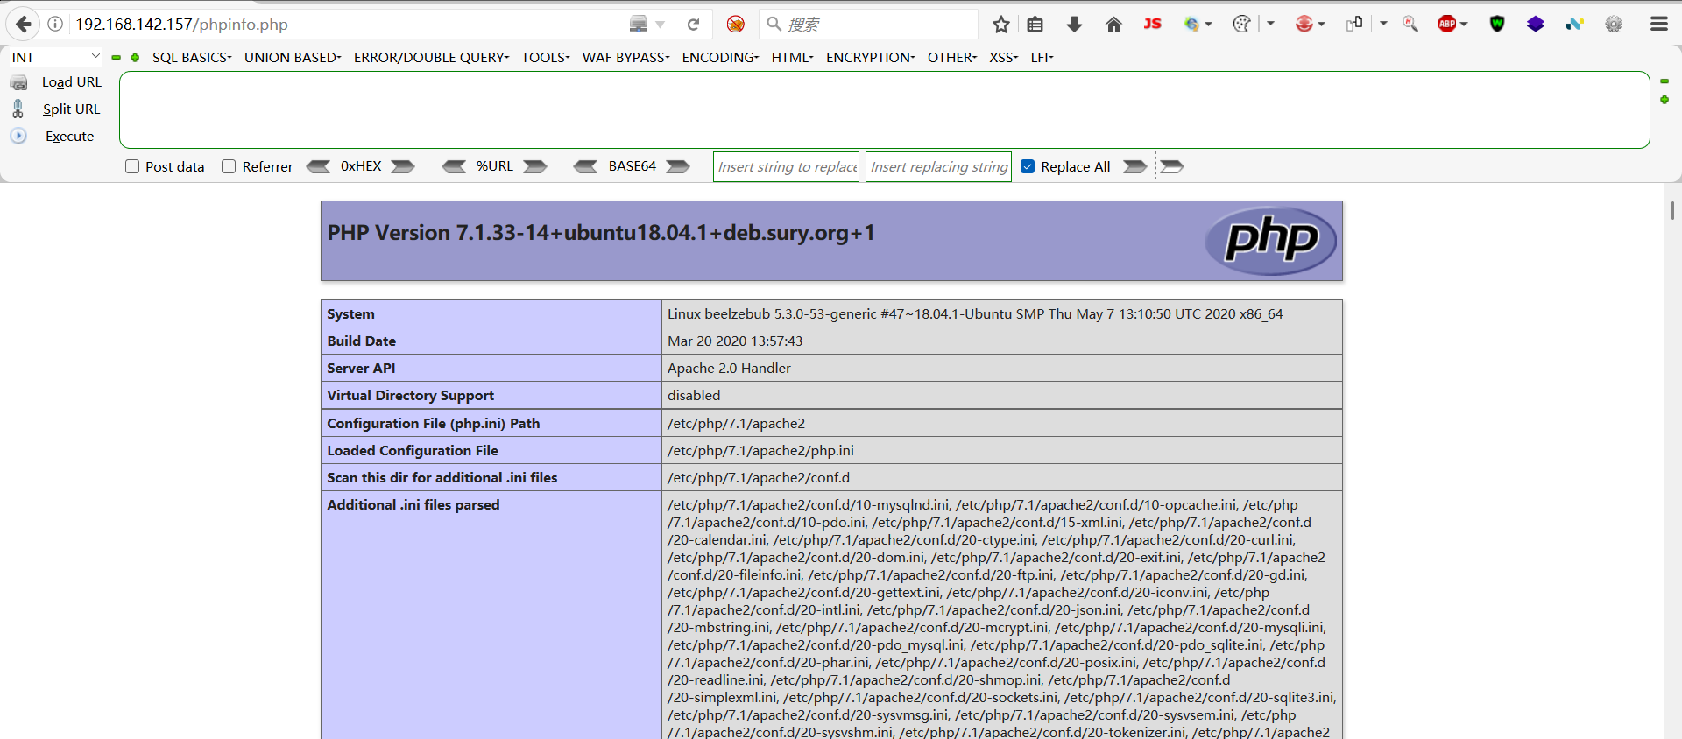Uncheck the Replace All checkbox
The height and width of the screenshot is (739, 1682).
[1028, 166]
